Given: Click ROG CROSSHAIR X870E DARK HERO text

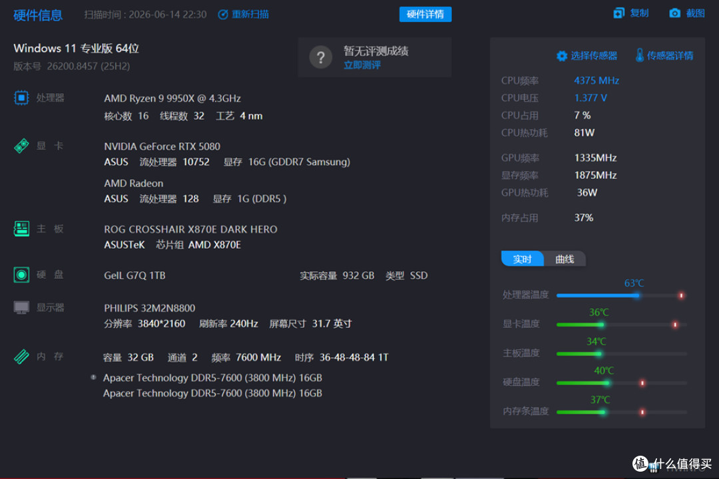Looking at the screenshot, I should tap(190, 229).
